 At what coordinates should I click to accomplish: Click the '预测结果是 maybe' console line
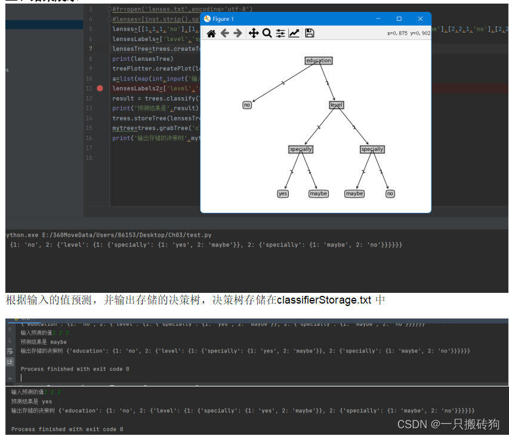44,342
